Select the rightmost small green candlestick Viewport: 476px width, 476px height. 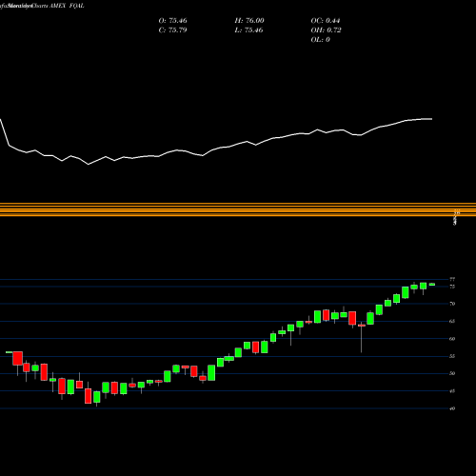(x=432, y=285)
